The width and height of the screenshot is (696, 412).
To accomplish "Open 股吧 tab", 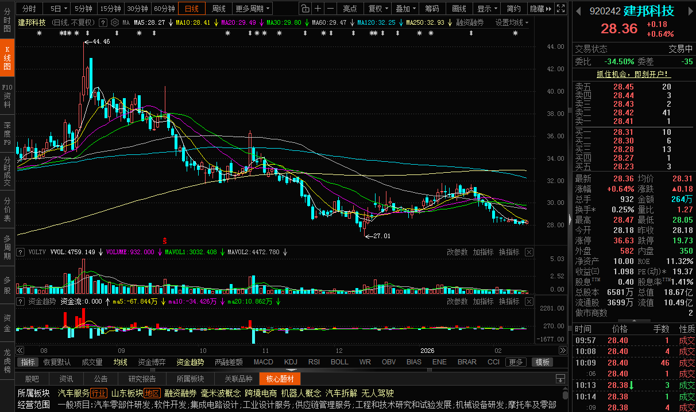I will pyautogui.click(x=32, y=379).
